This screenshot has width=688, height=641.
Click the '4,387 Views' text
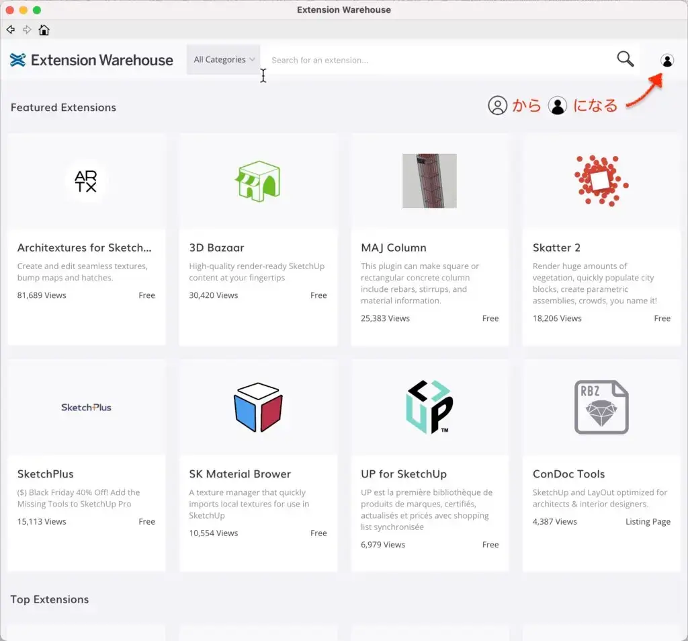coord(554,521)
